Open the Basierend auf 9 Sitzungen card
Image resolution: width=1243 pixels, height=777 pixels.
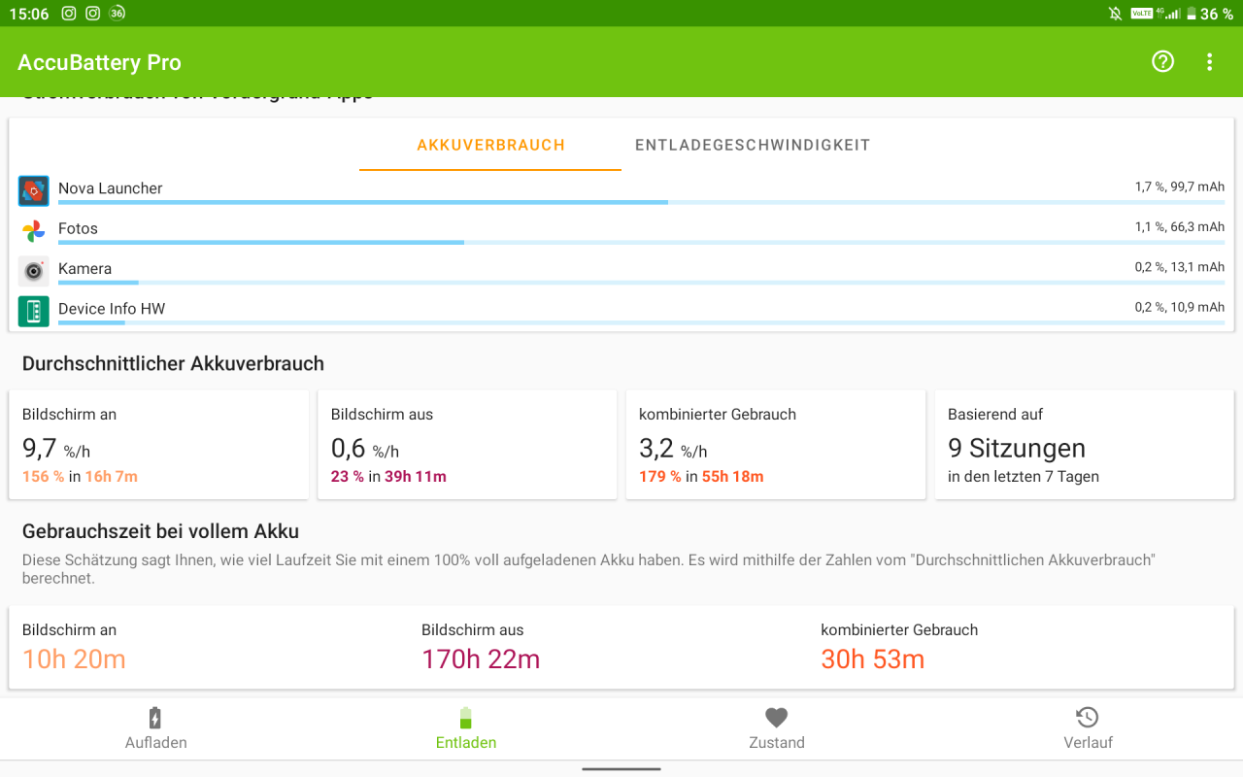(1084, 445)
